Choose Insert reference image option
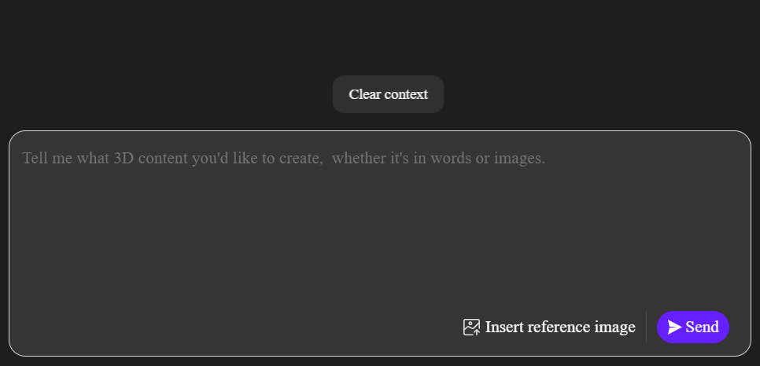The width and height of the screenshot is (760, 366). [x=549, y=328]
